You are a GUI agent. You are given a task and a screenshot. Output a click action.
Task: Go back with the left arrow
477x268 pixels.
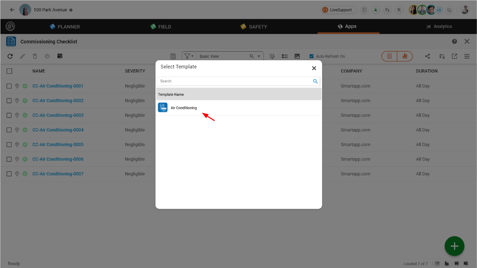pyautogui.click(x=12, y=10)
